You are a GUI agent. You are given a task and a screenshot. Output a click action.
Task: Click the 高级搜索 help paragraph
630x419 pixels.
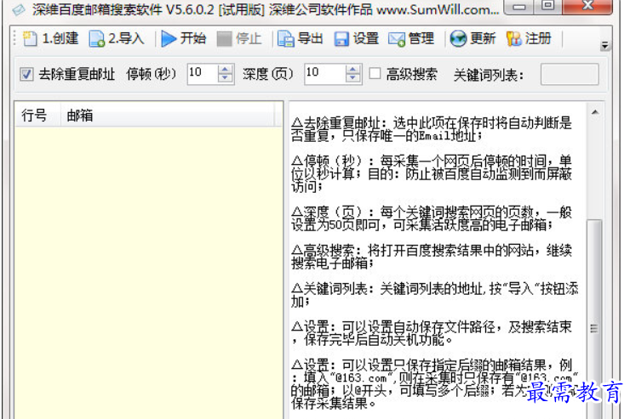pyautogui.click(x=431, y=257)
